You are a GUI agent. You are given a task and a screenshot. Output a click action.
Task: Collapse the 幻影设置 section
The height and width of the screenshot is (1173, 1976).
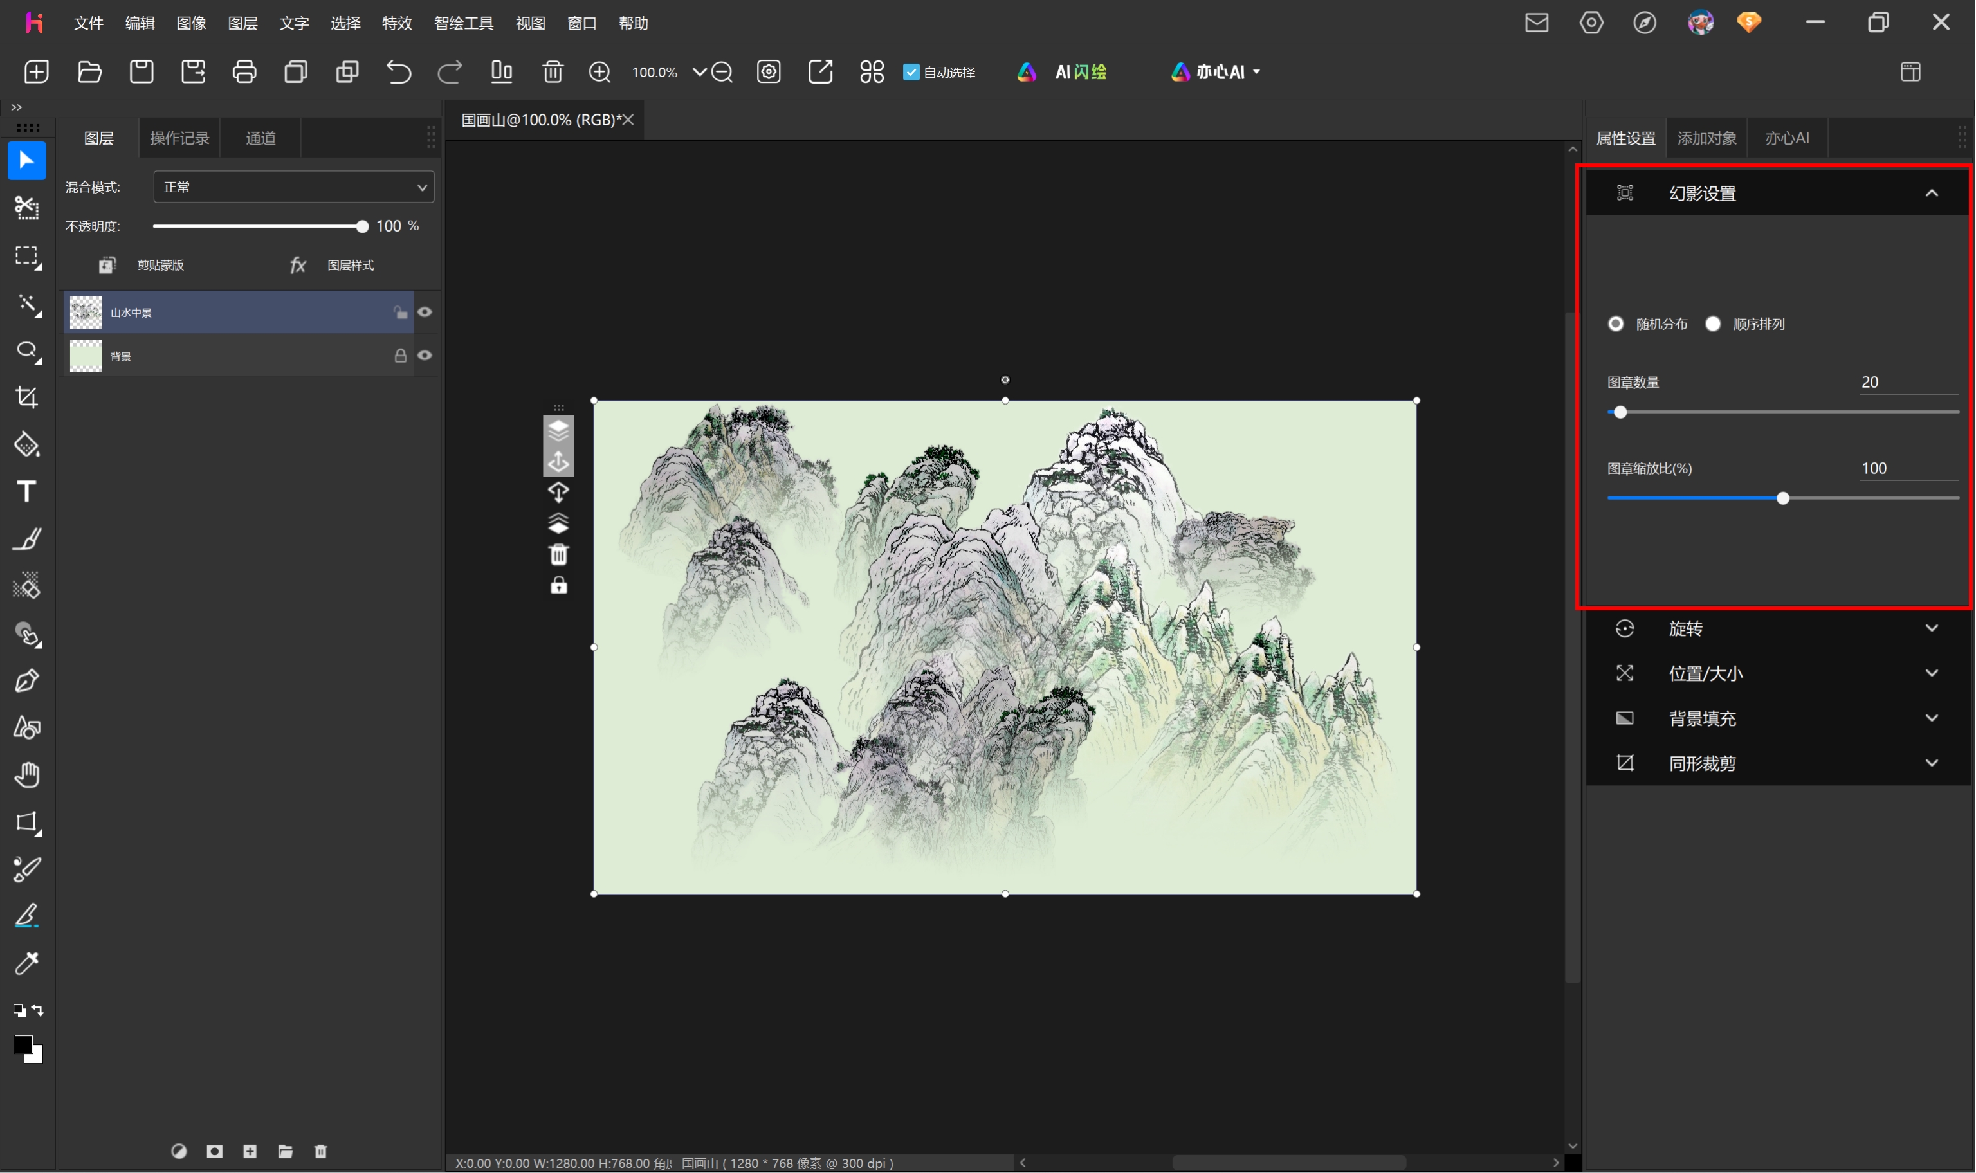click(x=1932, y=194)
